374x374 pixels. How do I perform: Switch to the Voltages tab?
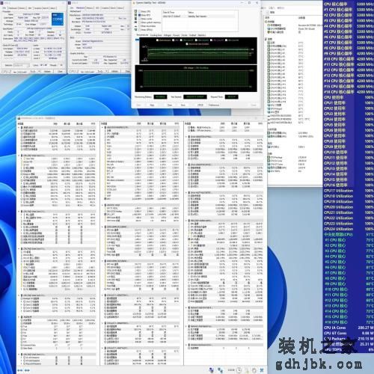[x=168, y=35]
